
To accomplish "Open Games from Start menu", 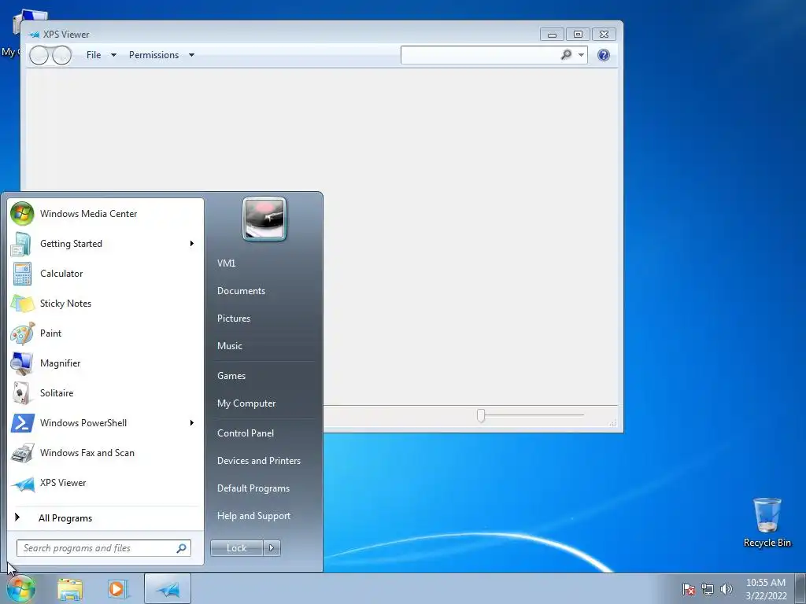I will 231,376.
